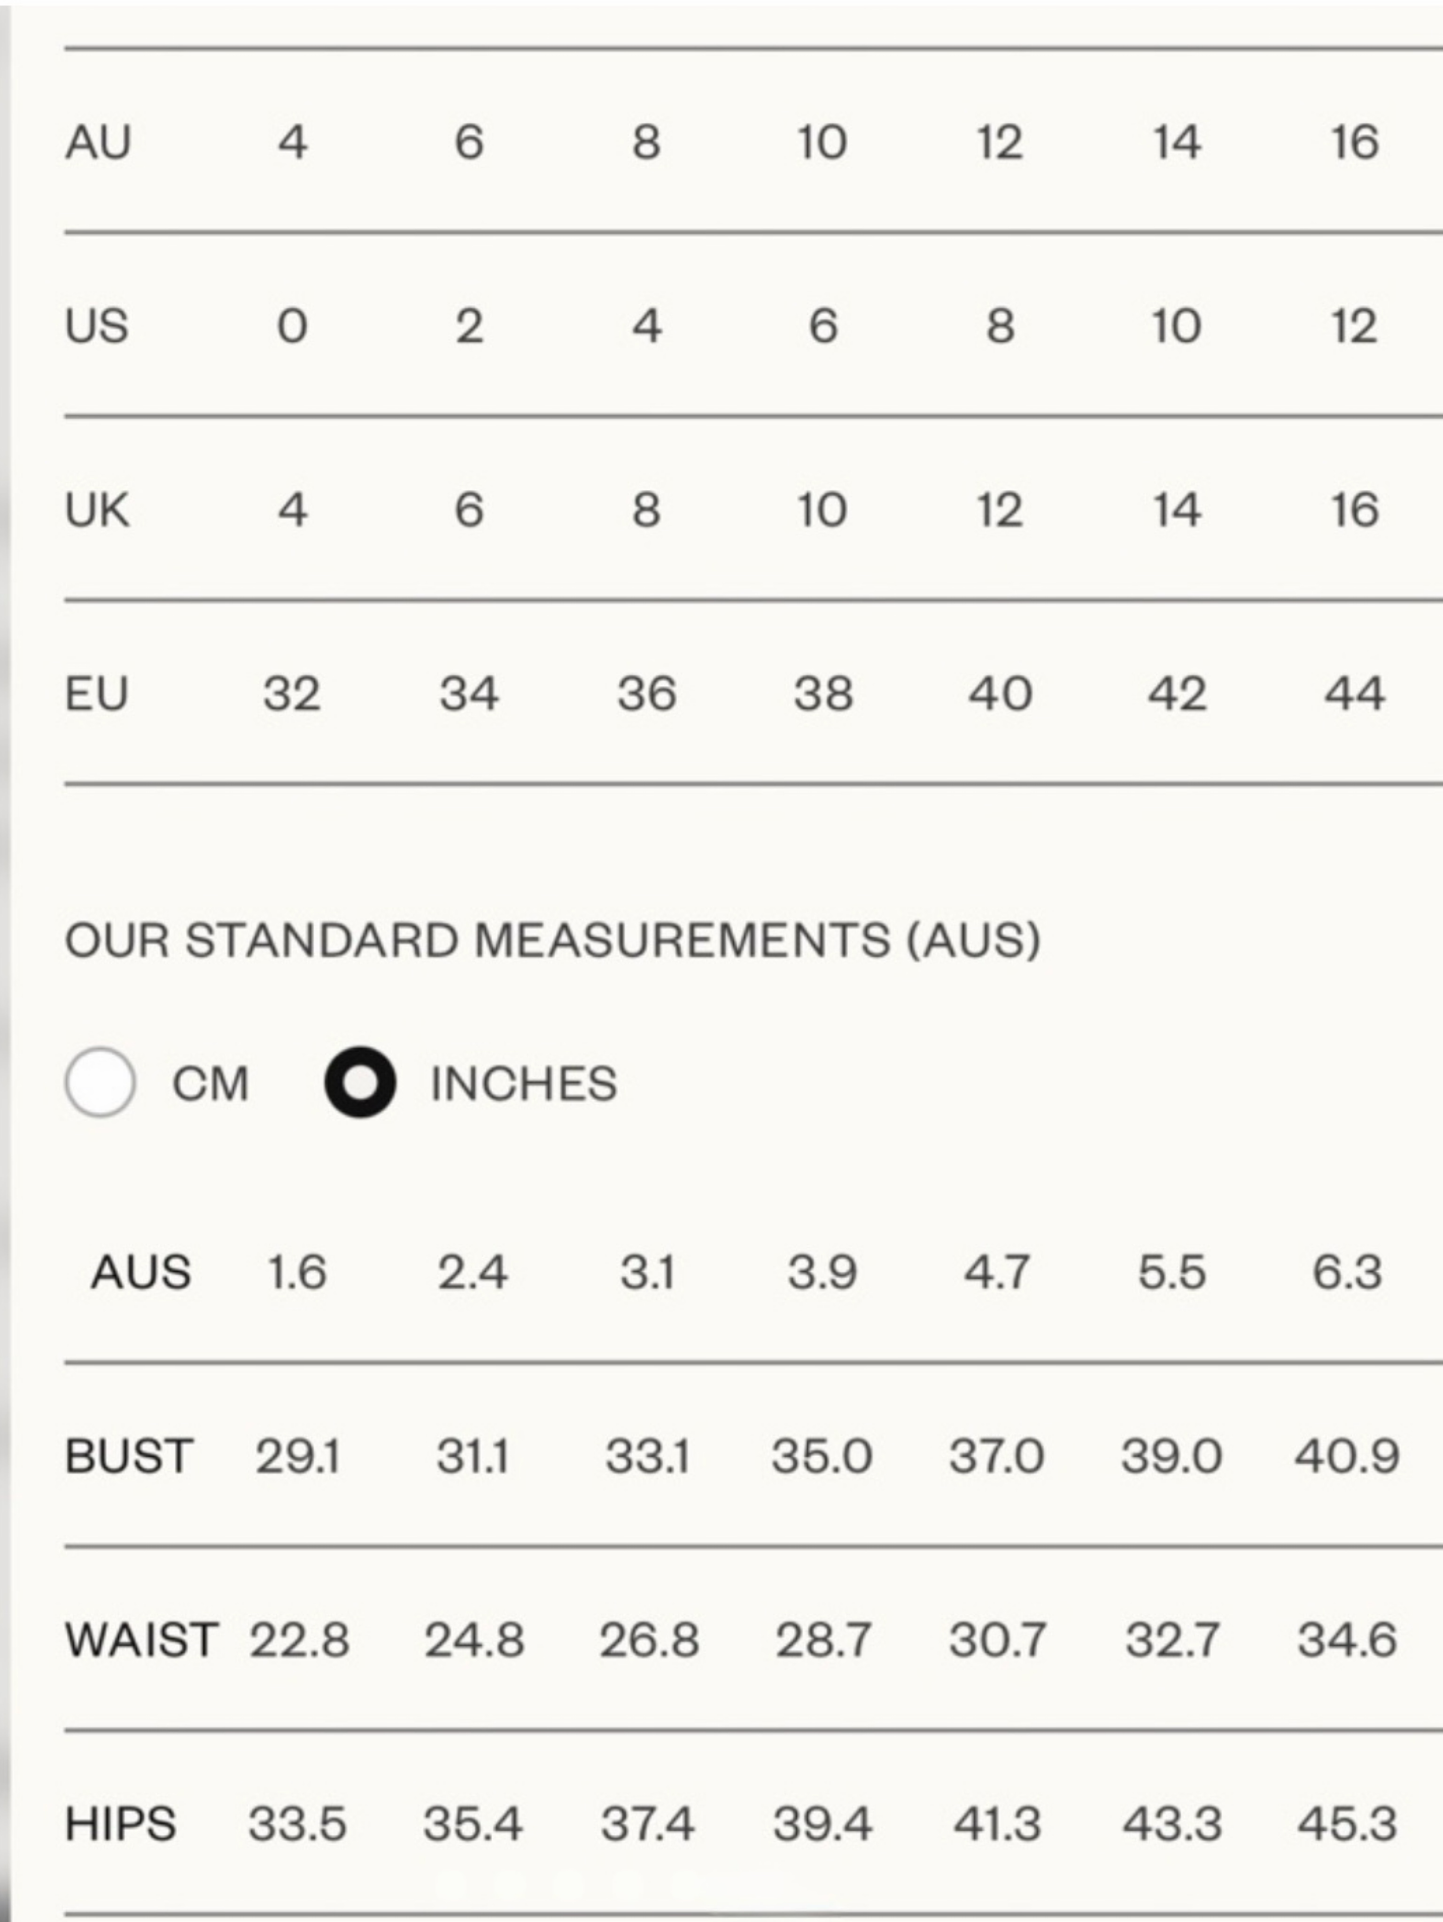
Task: Click UK size 14 cell
Action: click(1176, 509)
